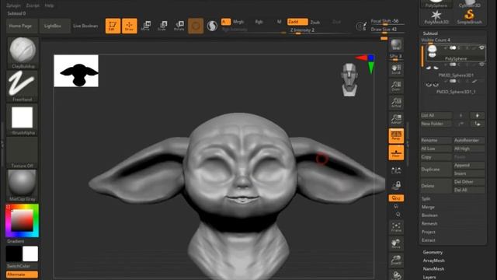Image resolution: width=497 pixels, height=280 pixels.
Task: Click the Actual size icon
Action: (396, 102)
